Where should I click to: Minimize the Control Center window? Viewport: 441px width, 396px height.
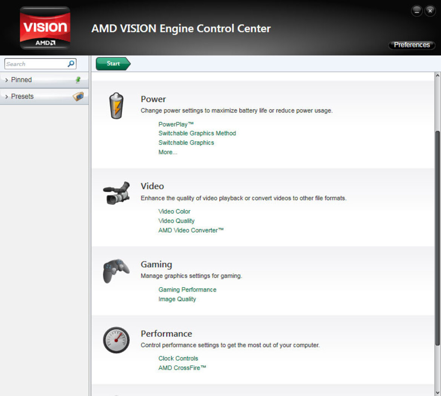coord(416,11)
